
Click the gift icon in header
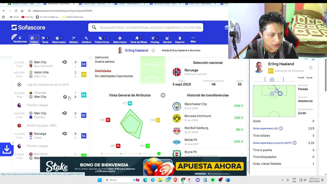(226, 27)
